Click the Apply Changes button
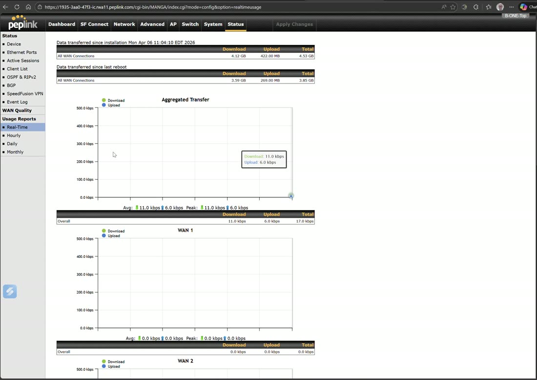The width and height of the screenshot is (537, 380). (x=294, y=24)
